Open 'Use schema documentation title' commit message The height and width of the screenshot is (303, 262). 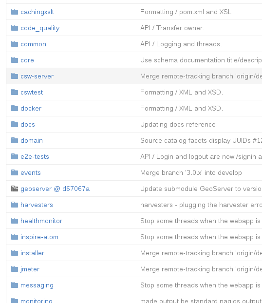pyautogui.click(x=201, y=60)
